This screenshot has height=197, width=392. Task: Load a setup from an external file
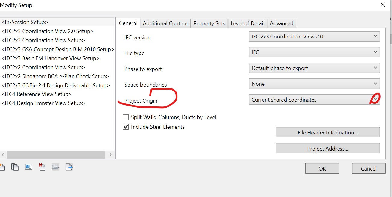55,167
